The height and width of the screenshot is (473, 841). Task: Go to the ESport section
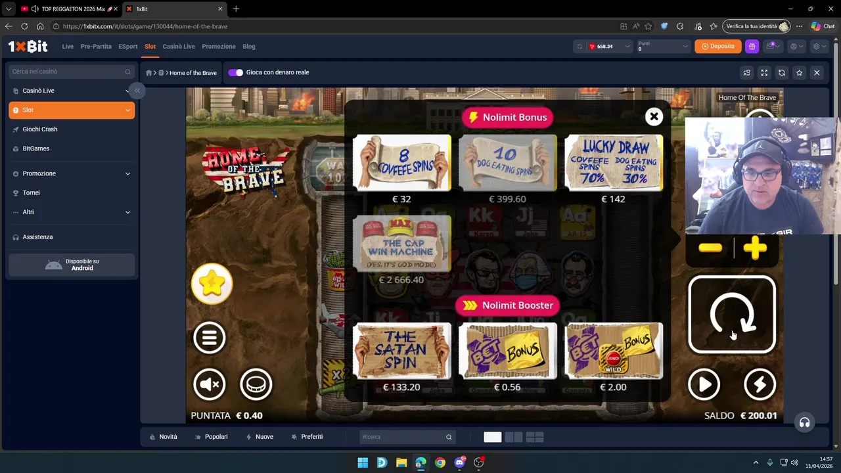click(x=128, y=47)
